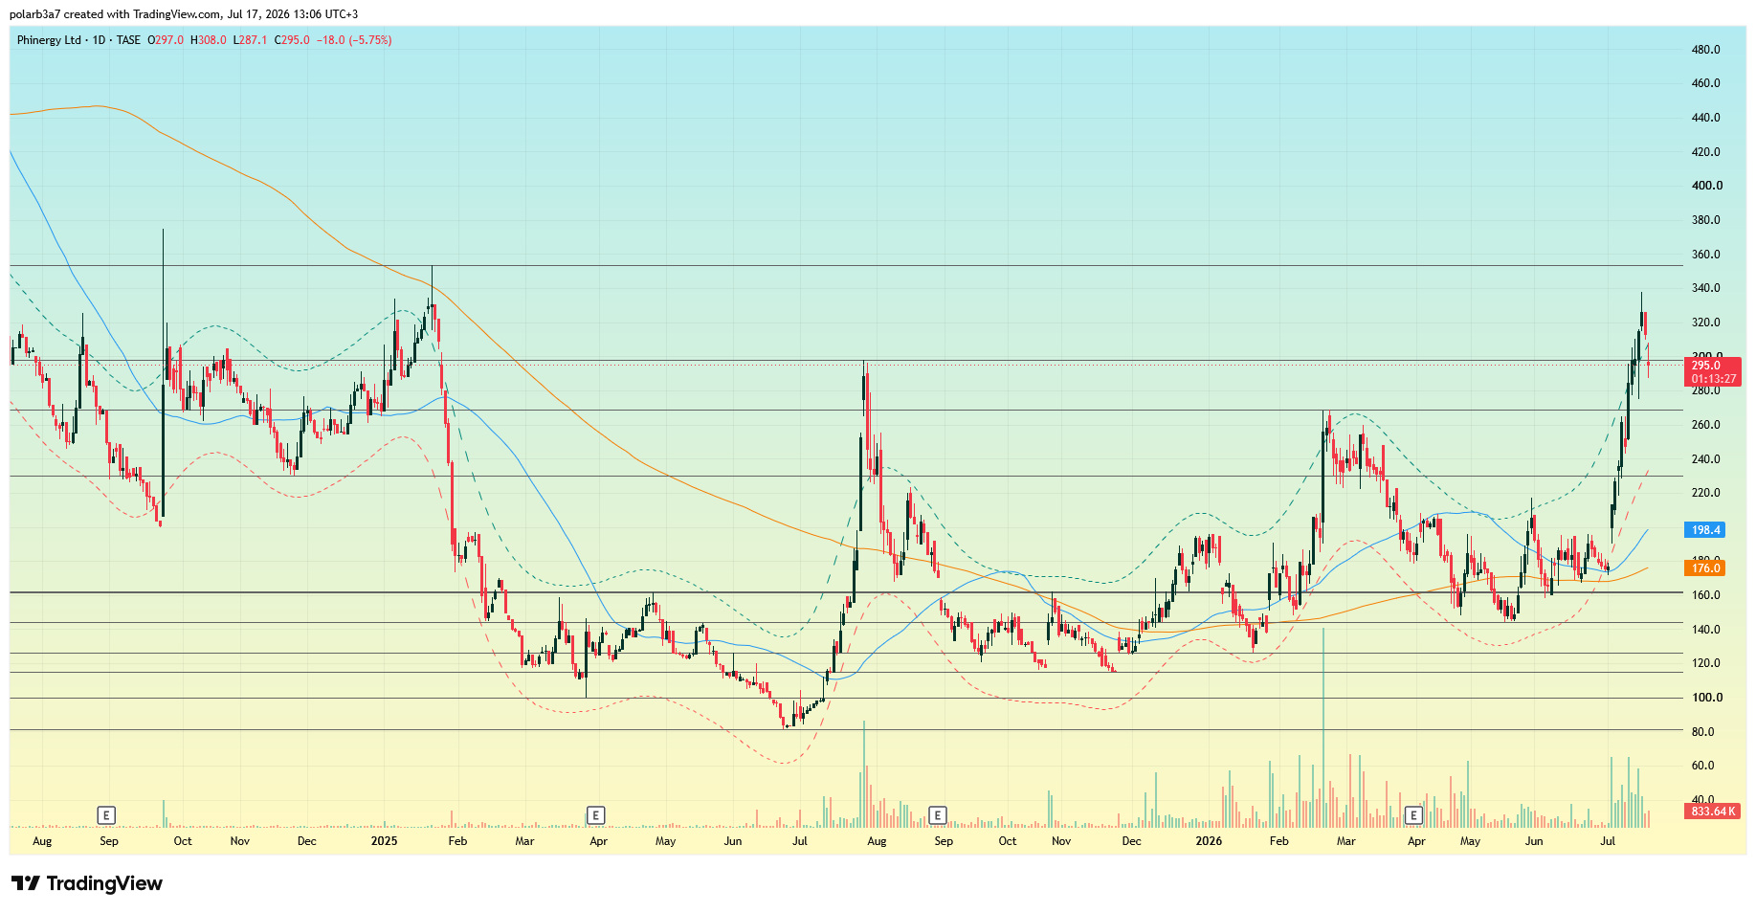
Task: Click the 420.0 price axis label
Action: tap(1706, 152)
